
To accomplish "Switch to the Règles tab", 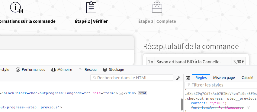I will click(201, 78).
